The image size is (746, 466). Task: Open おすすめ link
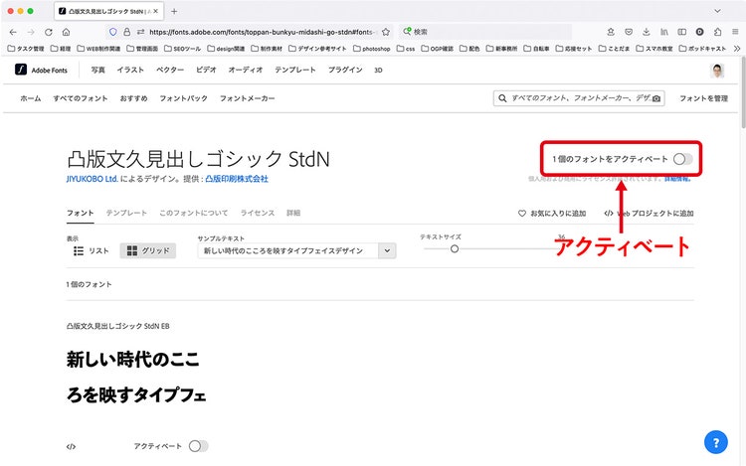[x=133, y=98]
